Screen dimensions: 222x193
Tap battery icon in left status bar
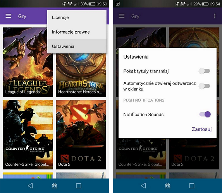click(x=92, y=4)
